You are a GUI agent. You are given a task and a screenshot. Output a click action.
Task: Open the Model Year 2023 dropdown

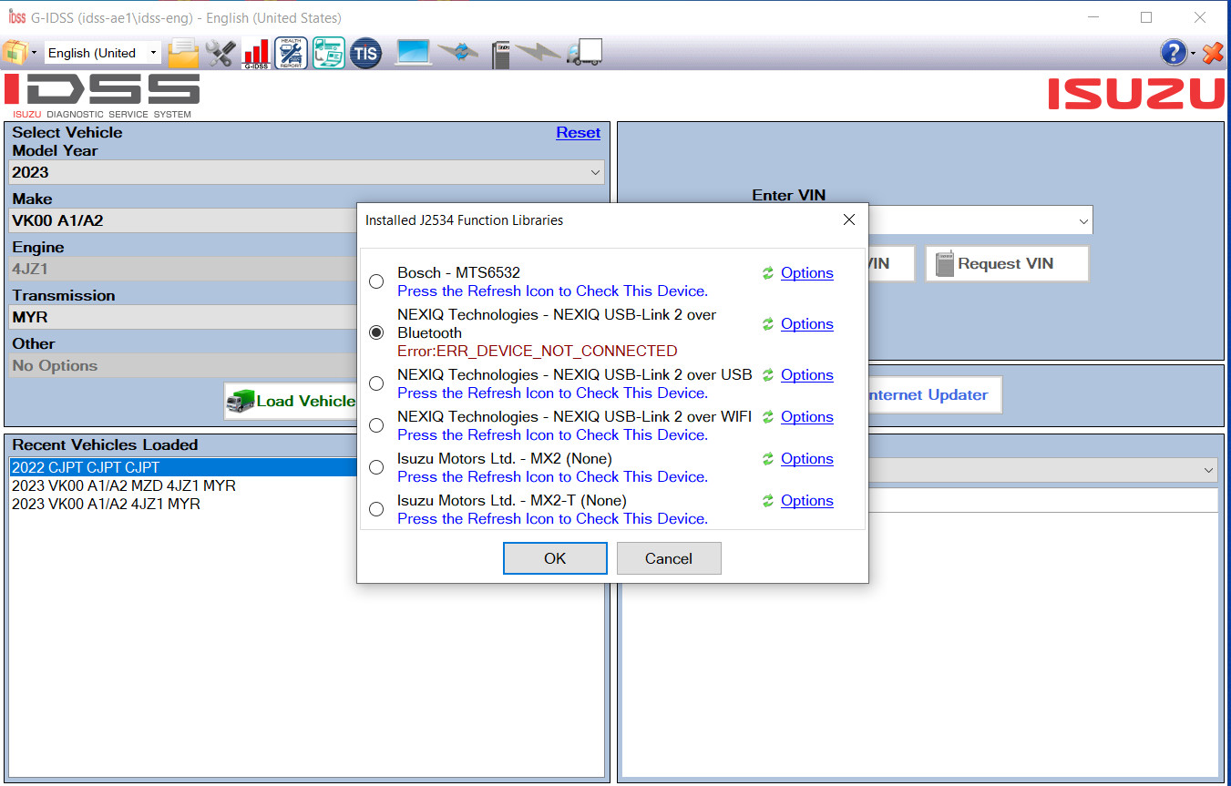tap(307, 172)
